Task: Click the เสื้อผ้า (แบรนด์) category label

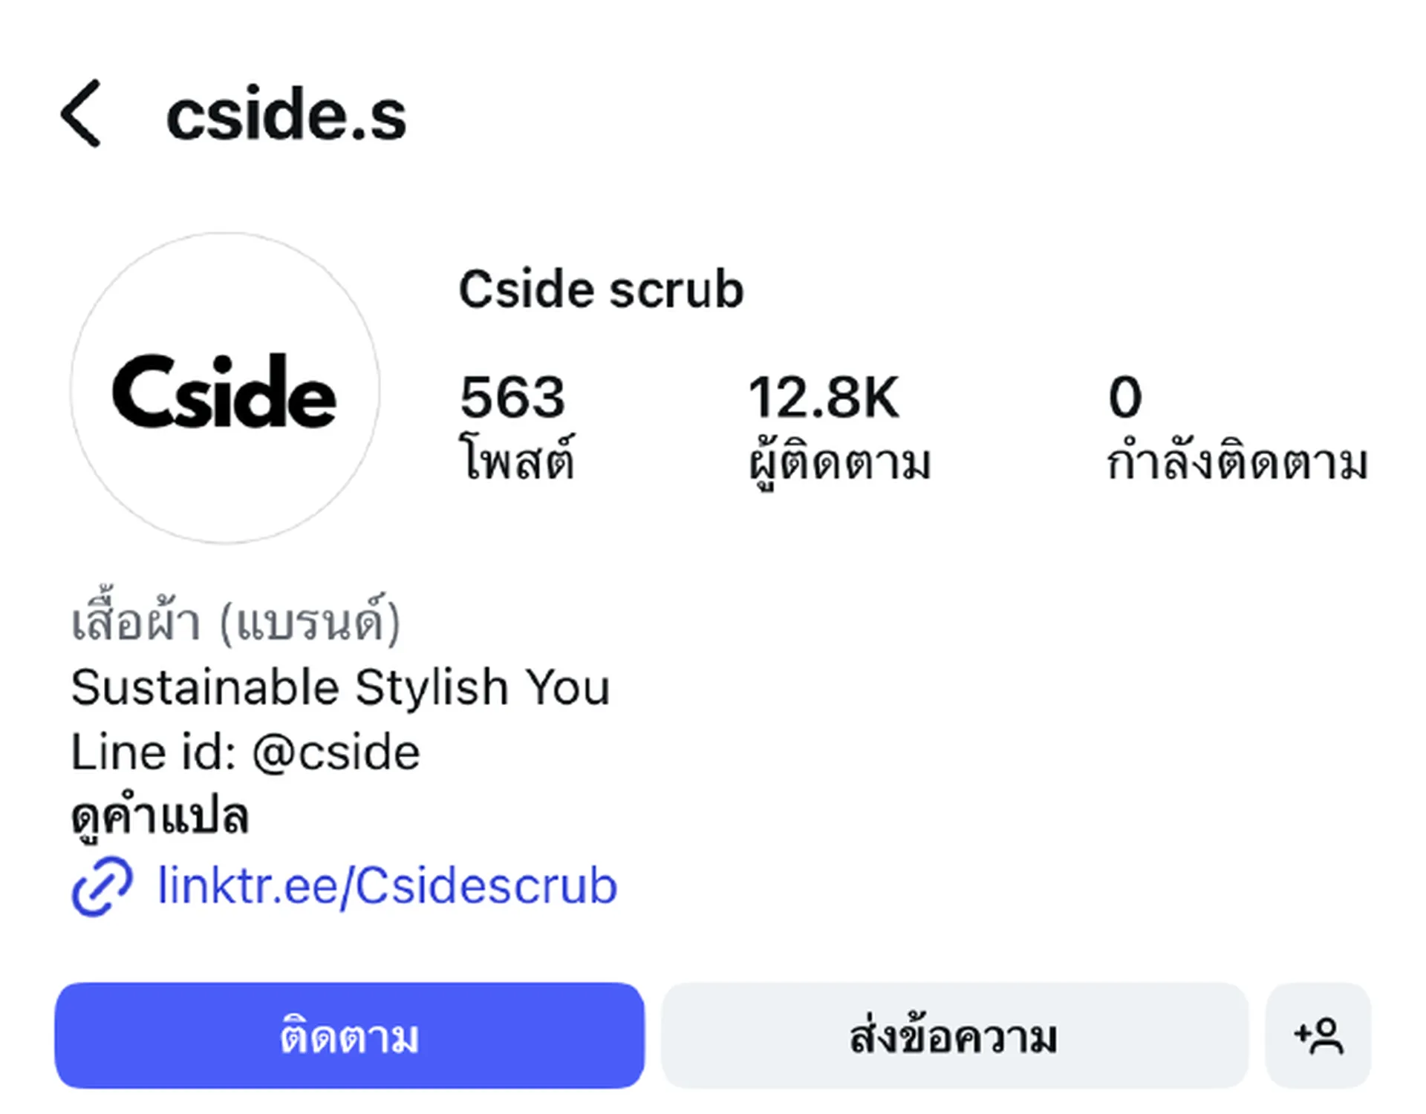Action: 235,621
